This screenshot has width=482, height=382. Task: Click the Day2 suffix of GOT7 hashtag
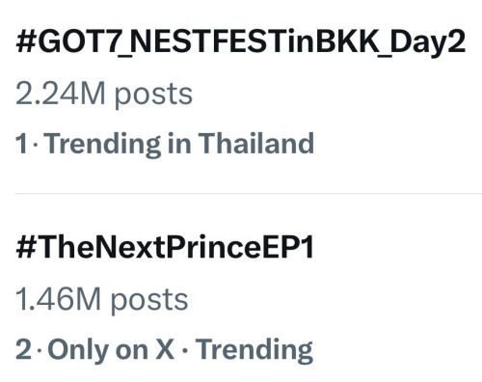click(x=428, y=43)
